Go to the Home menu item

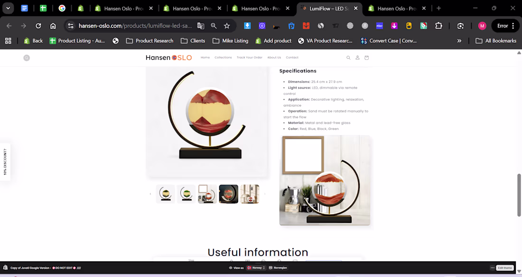pyautogui.click(x=205, y=57)
